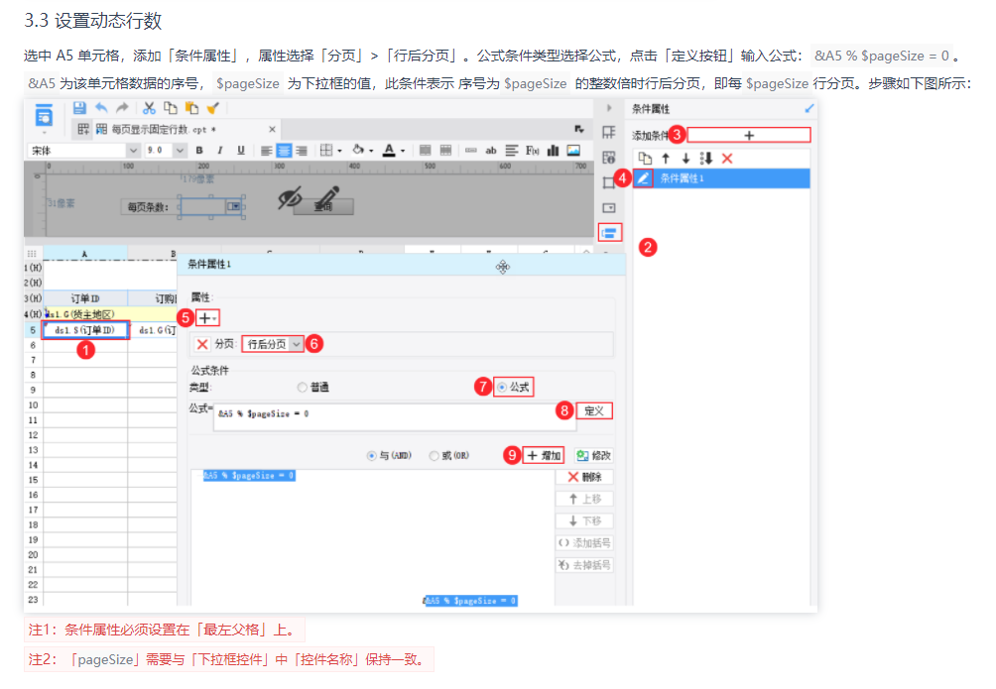996x689 pixels.
Task: Click the 修改 button
Action: tap(594, 455)
